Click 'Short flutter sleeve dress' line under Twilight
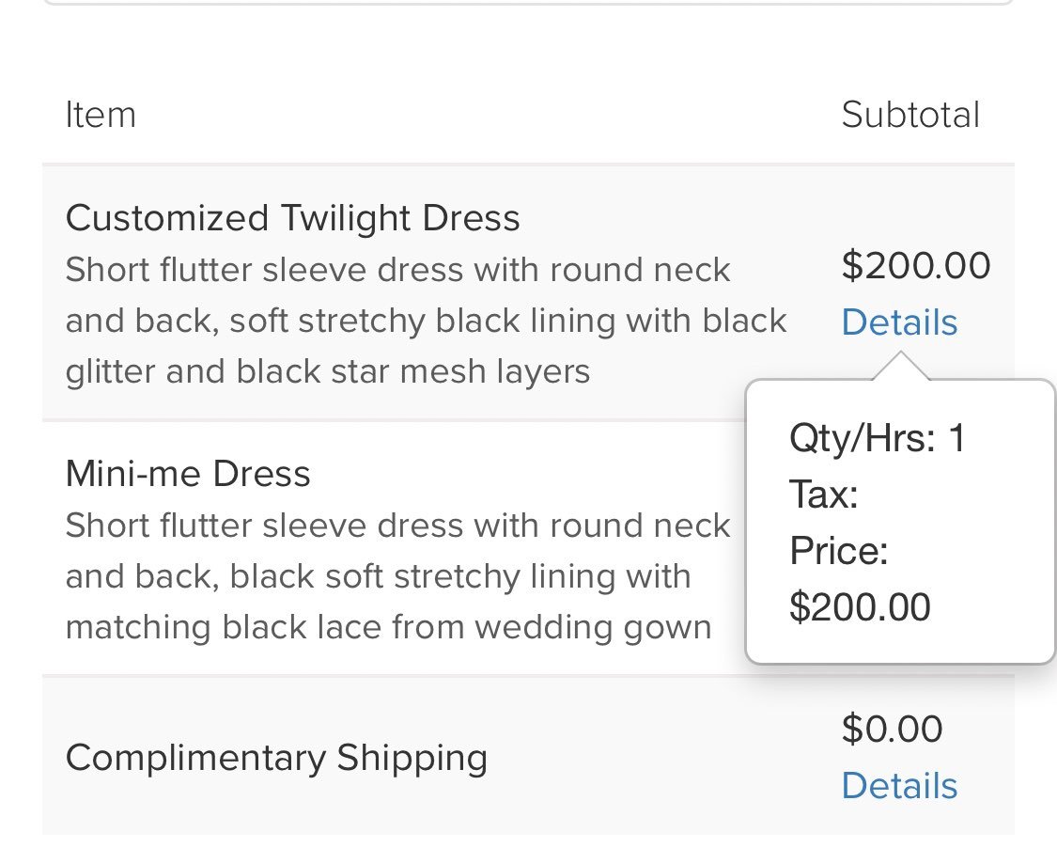The width and height of the screenshot is (1057, 848). pyautogui.click(x=397, y=270)
